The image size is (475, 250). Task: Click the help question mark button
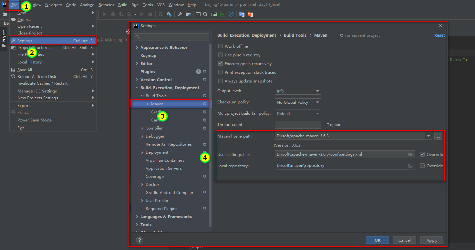point(139,240)
